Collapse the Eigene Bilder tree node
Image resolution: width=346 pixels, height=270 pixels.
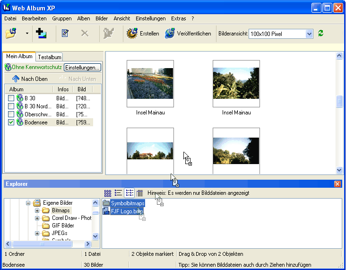[x=28, y=203]
